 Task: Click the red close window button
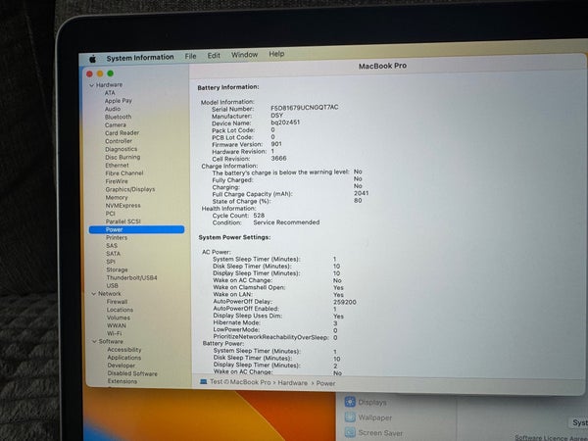(89, 74)
